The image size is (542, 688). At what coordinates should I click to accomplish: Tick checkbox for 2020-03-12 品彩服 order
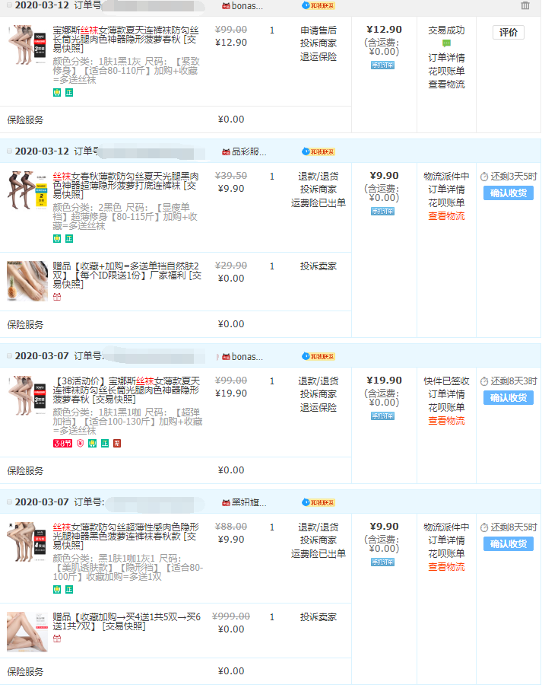click(9, 151)
